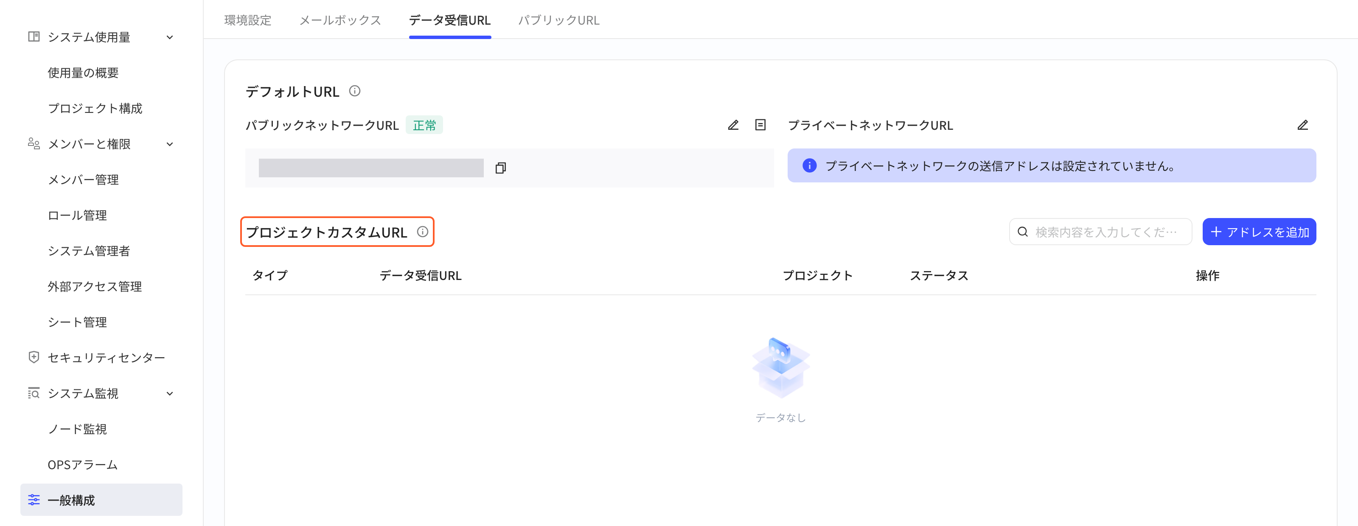
Task: Open 外部アクセス管理 in sidebar
Action: [95, 286]
